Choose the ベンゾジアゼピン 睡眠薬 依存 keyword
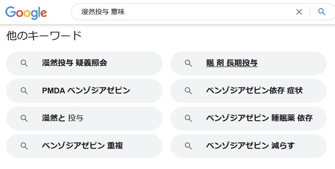335x169 pixels. click(248, 118)
